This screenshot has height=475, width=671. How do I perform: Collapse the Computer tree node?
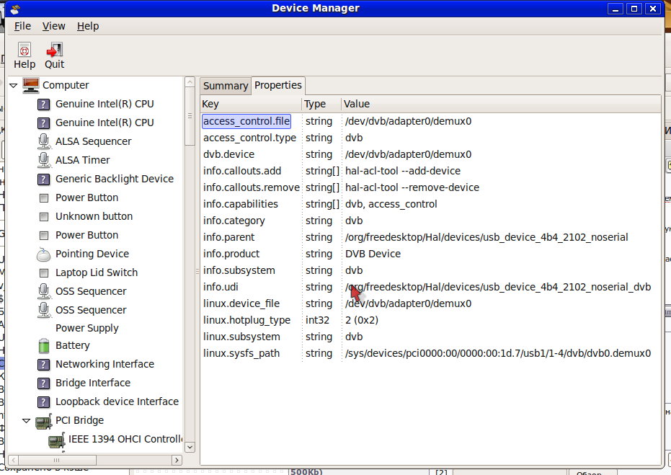click(13, 85)
